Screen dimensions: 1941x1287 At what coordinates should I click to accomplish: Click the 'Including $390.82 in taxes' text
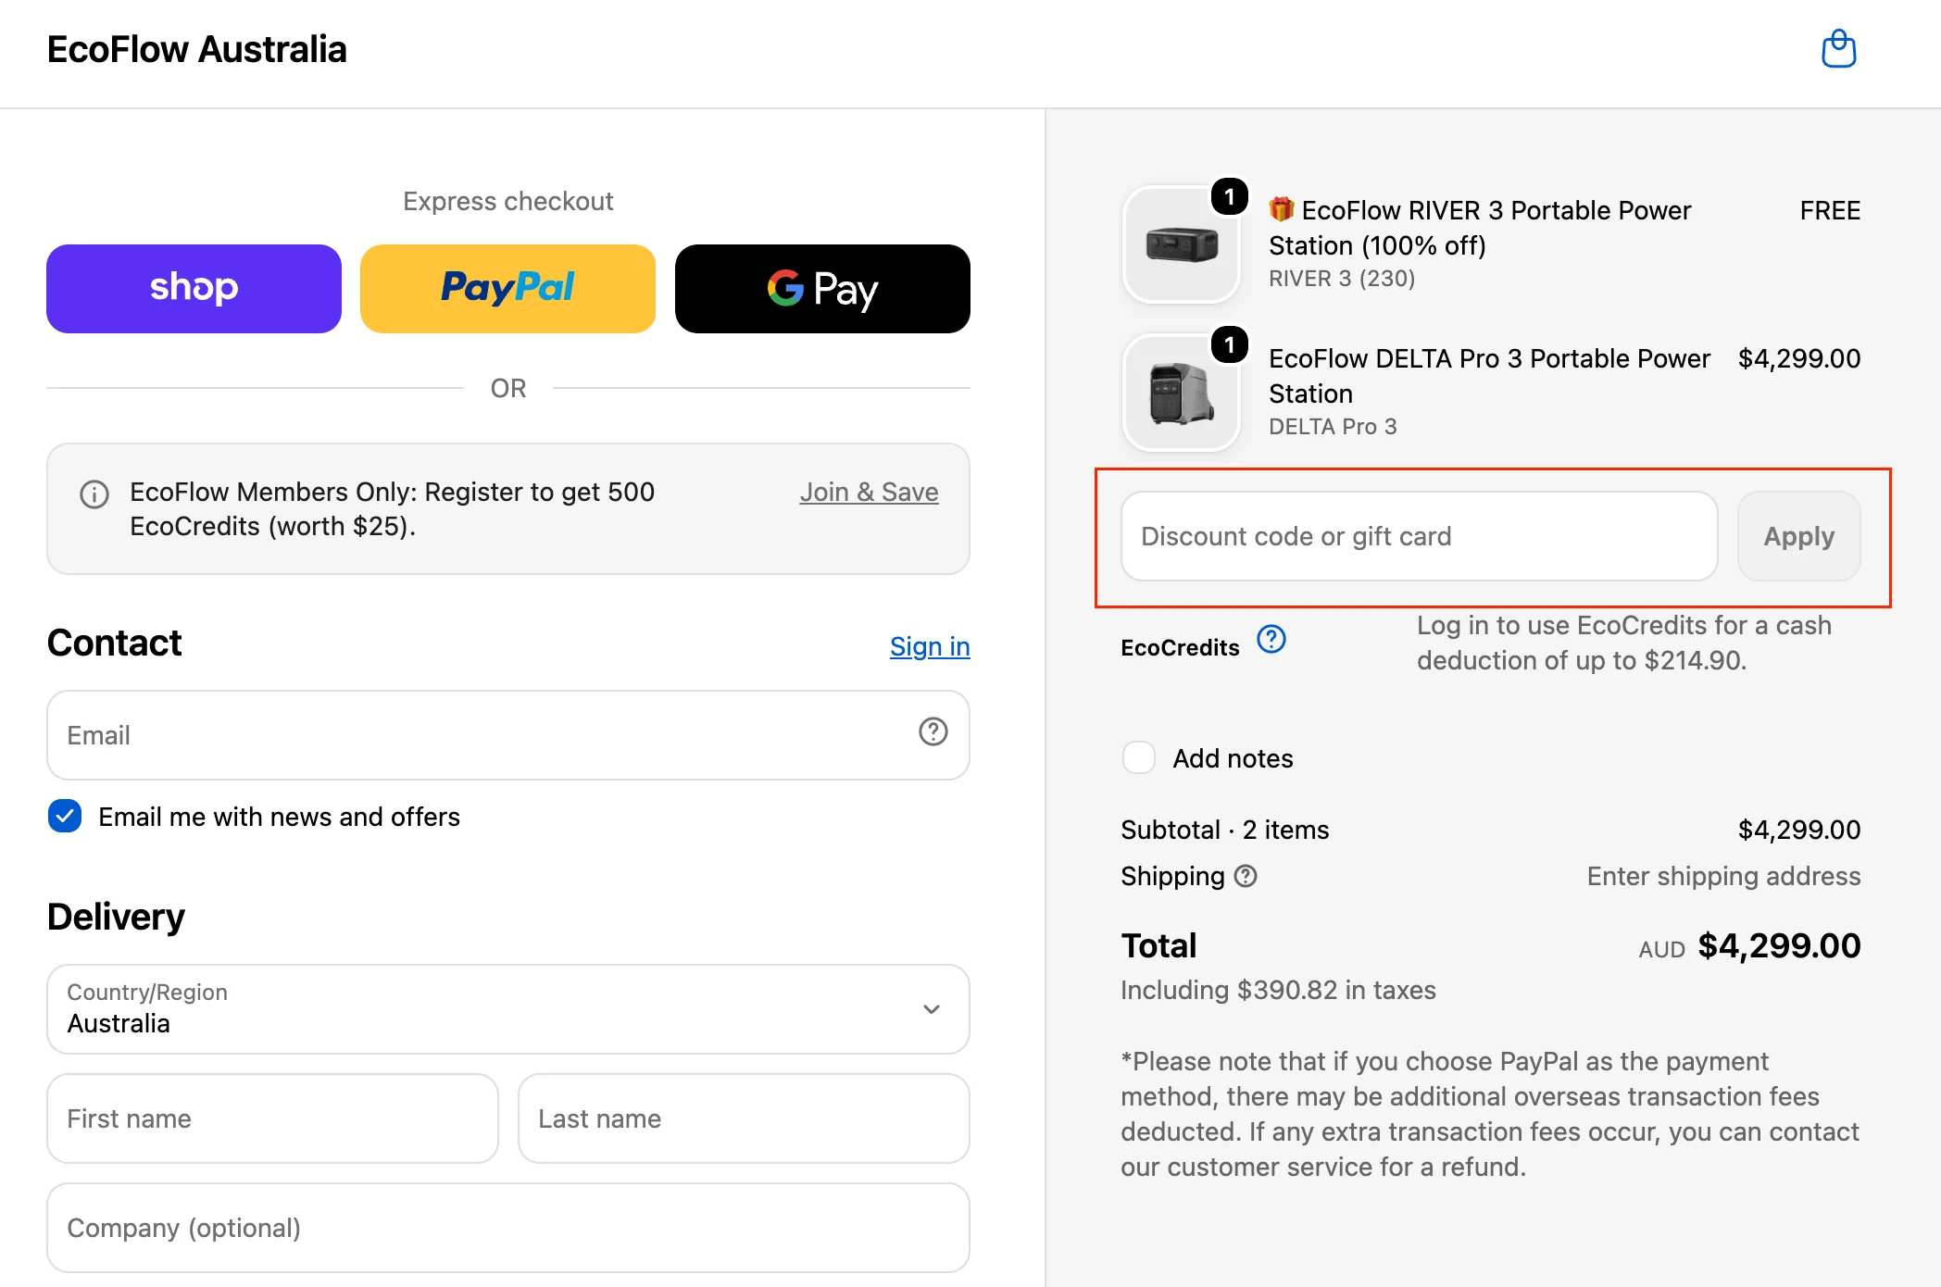pyautogui.click(x=1278, y=990)
